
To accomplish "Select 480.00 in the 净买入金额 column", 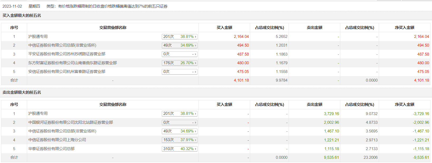I will point(423,63).
